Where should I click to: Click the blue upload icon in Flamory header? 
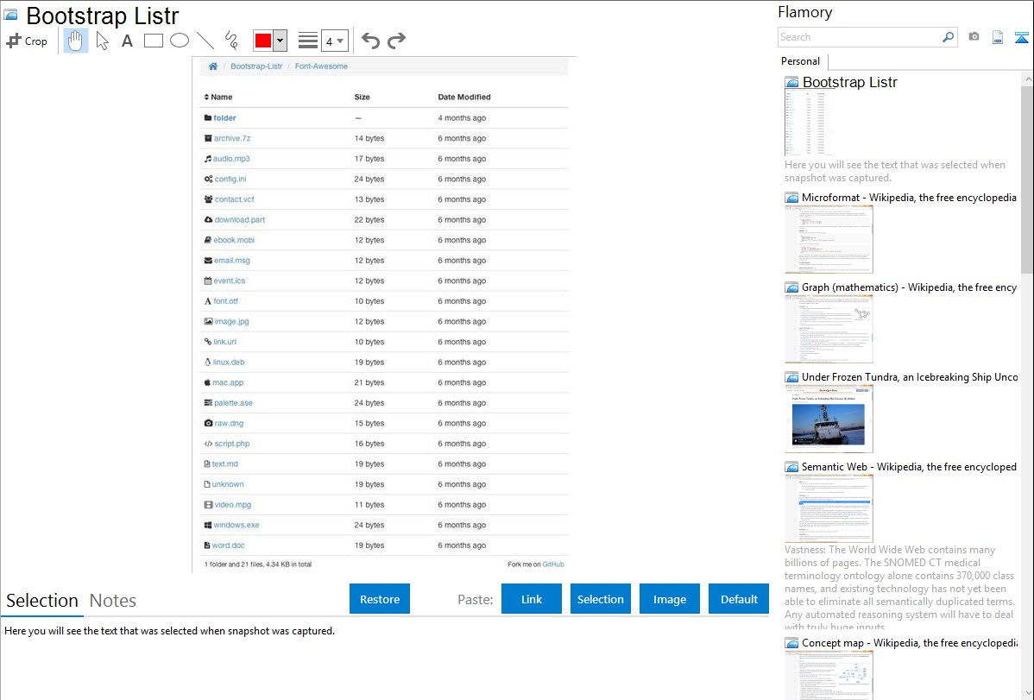point(1021,37)
